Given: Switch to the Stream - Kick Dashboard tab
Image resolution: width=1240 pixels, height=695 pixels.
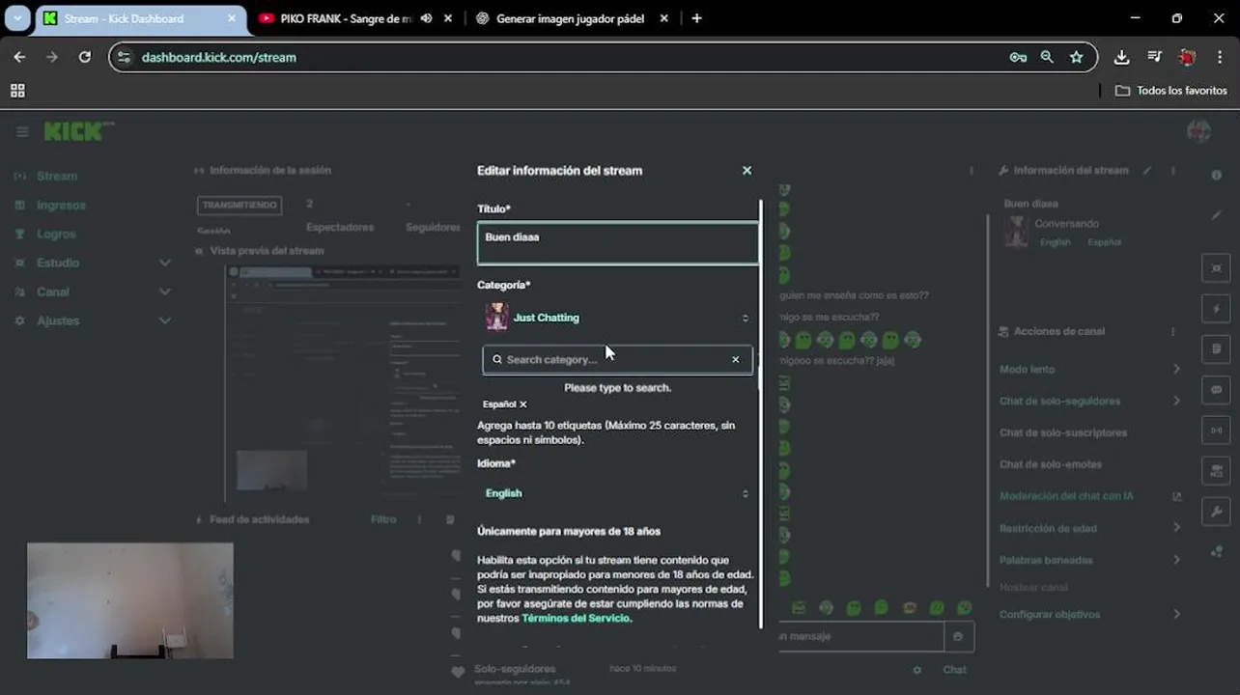Looking at the screenshot, I should click(139, 18).
